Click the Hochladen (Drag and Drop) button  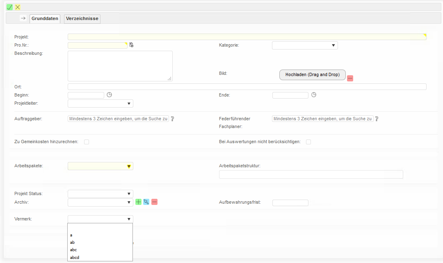point(312,75)
